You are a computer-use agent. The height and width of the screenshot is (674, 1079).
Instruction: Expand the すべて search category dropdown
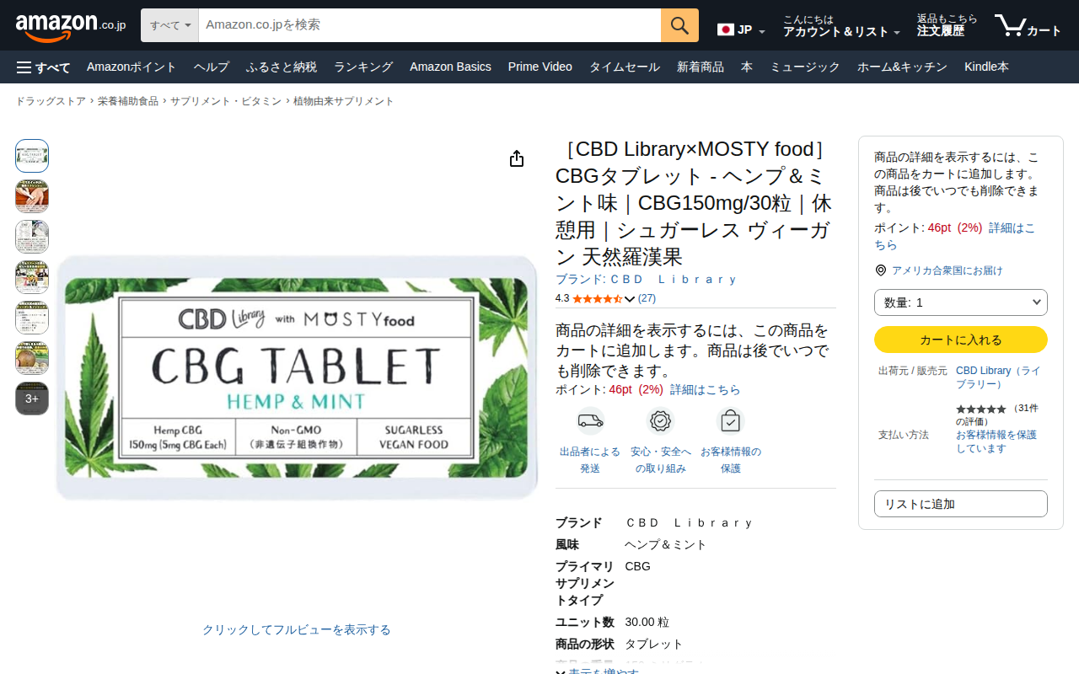[169, 25]
